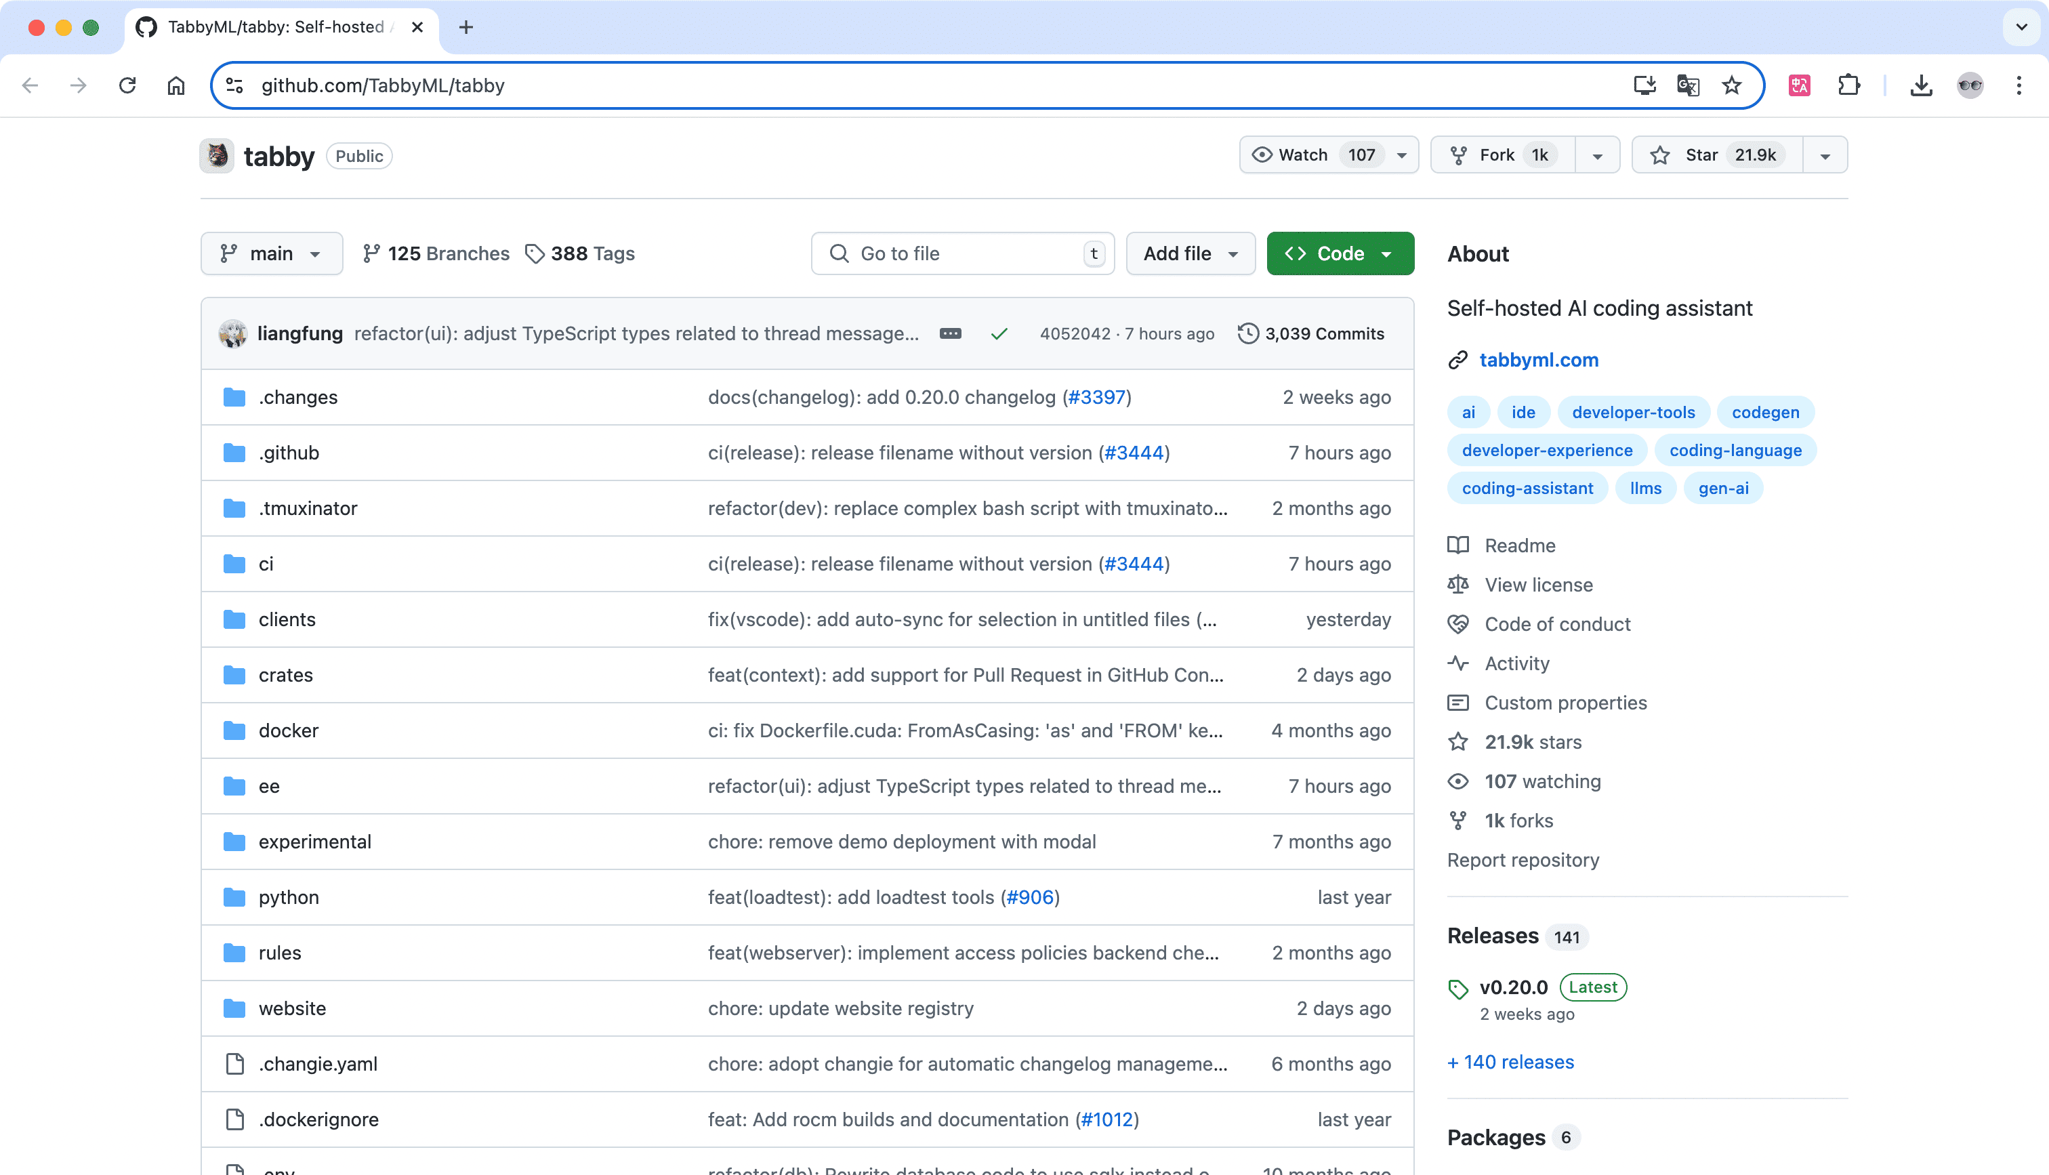Screen dimensions: 2049x1175
Task: Open Custom properties via its icon
Action: coord(1459,702)
